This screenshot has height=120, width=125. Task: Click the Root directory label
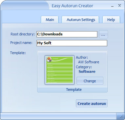(x=22, y=34)
